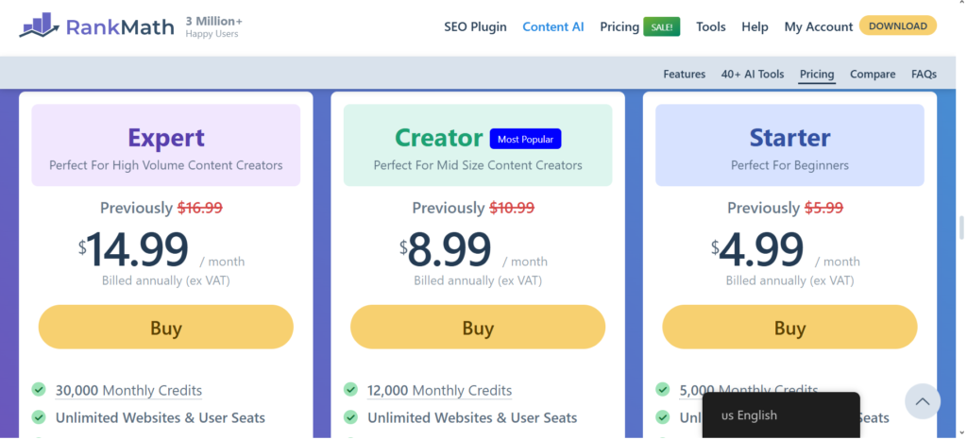This screenshot has width=967, height=440.
Task: Open the Tools menu
Action: coord(711,26)
